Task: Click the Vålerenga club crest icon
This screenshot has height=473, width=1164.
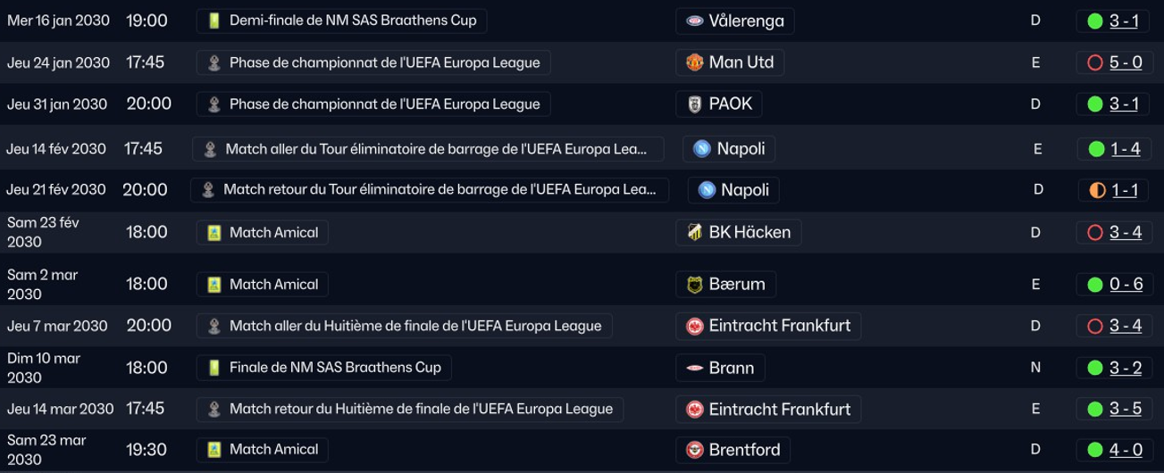Action: click(694, 21)
